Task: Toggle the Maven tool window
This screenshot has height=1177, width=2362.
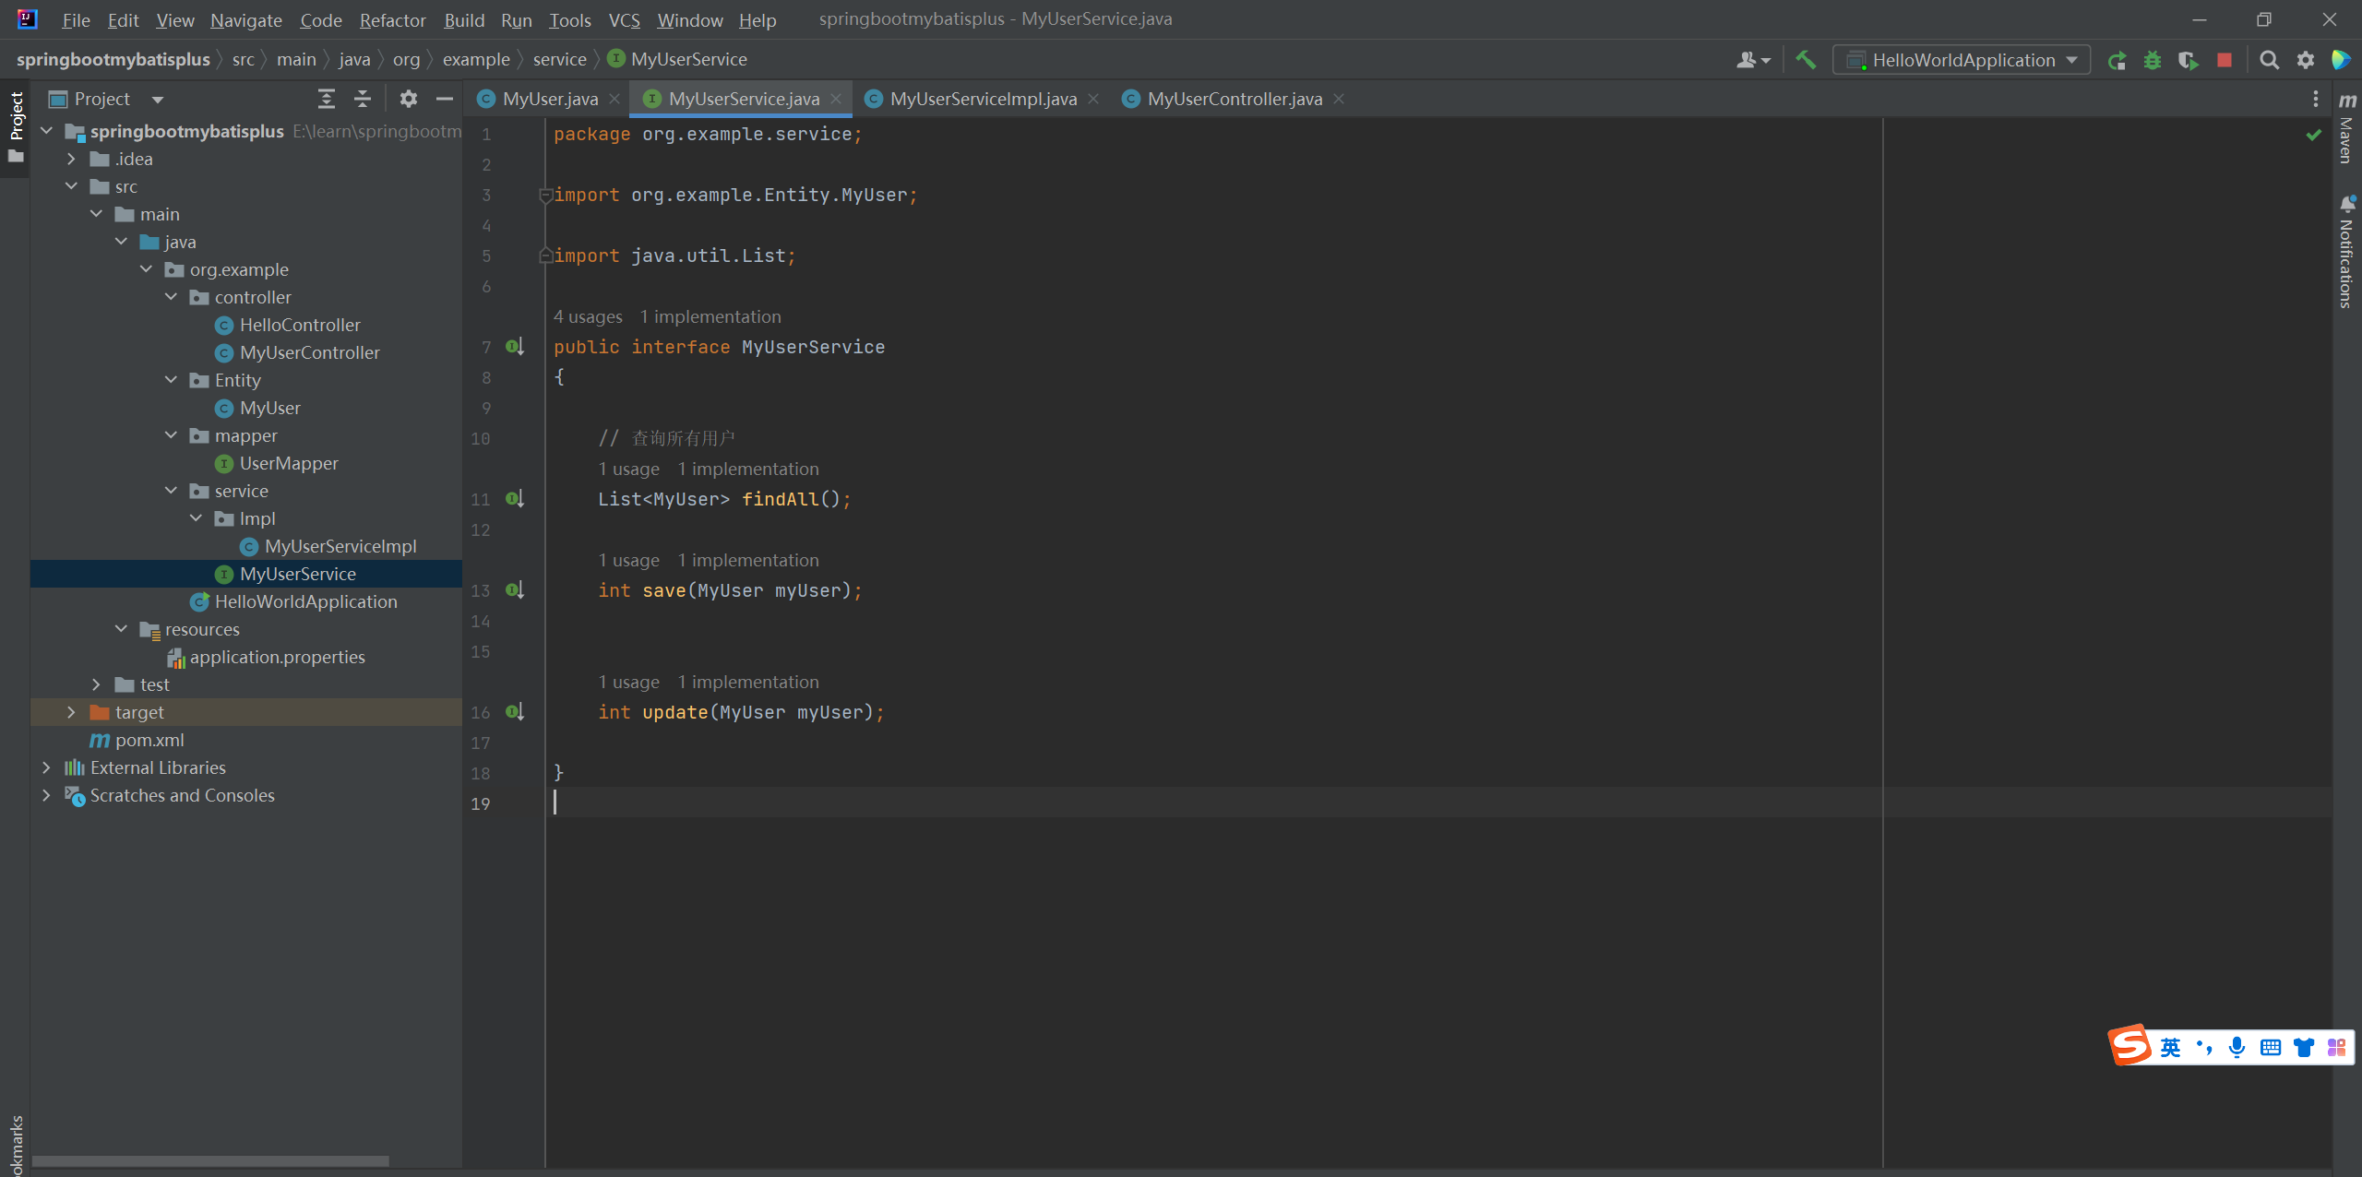Action: coord(2346,129)
